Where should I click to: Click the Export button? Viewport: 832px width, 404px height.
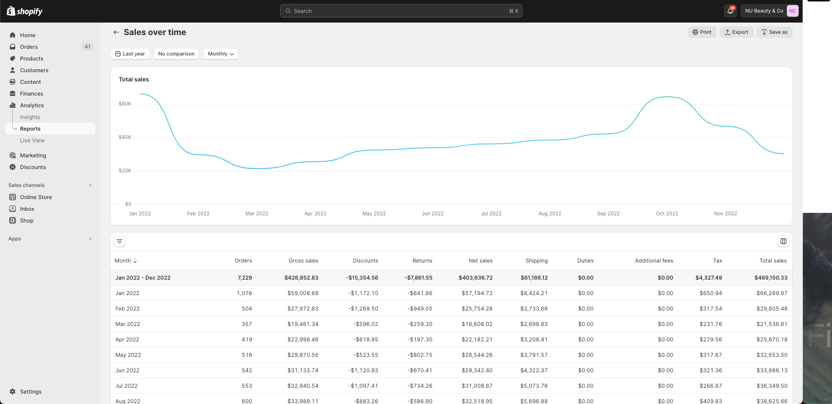pos(736,32)
